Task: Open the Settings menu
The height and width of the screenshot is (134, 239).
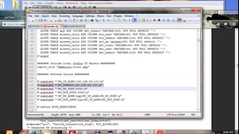Action: [90, 16]
